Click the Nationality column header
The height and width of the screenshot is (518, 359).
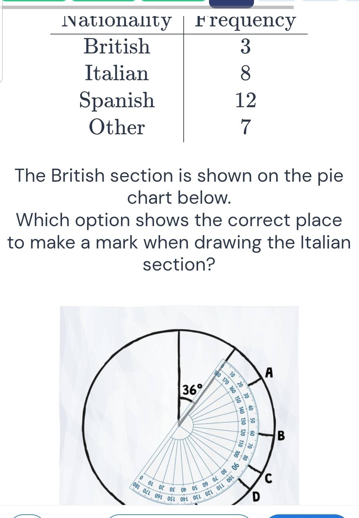117,21
